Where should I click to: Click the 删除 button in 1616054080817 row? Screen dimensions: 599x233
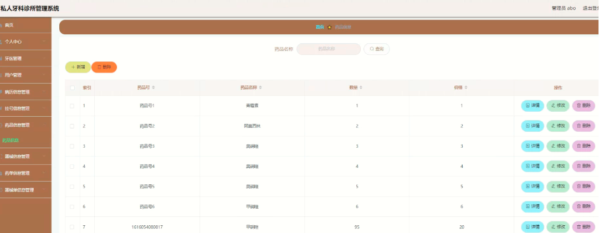tap(583, 227)
